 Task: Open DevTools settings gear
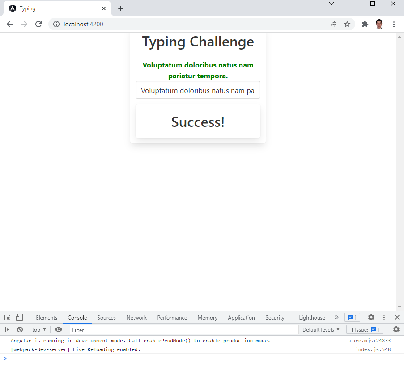click(371, 317)
